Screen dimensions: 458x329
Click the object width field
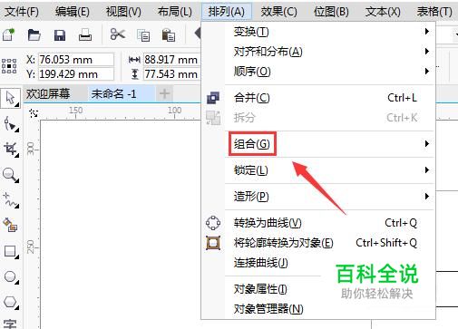[x=171, y=60]
